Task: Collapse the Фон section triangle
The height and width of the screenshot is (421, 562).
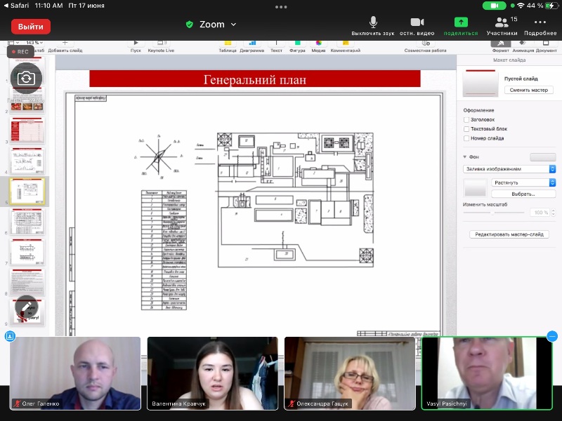Action: pos(465,156)
